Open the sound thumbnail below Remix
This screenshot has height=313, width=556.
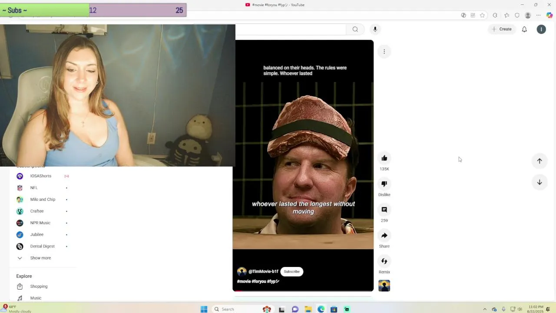pos(384,286)
